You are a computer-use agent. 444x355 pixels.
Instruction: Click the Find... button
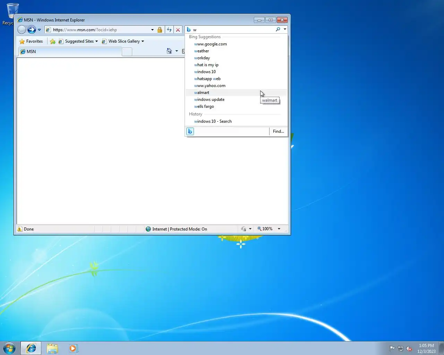pos(278,131)
